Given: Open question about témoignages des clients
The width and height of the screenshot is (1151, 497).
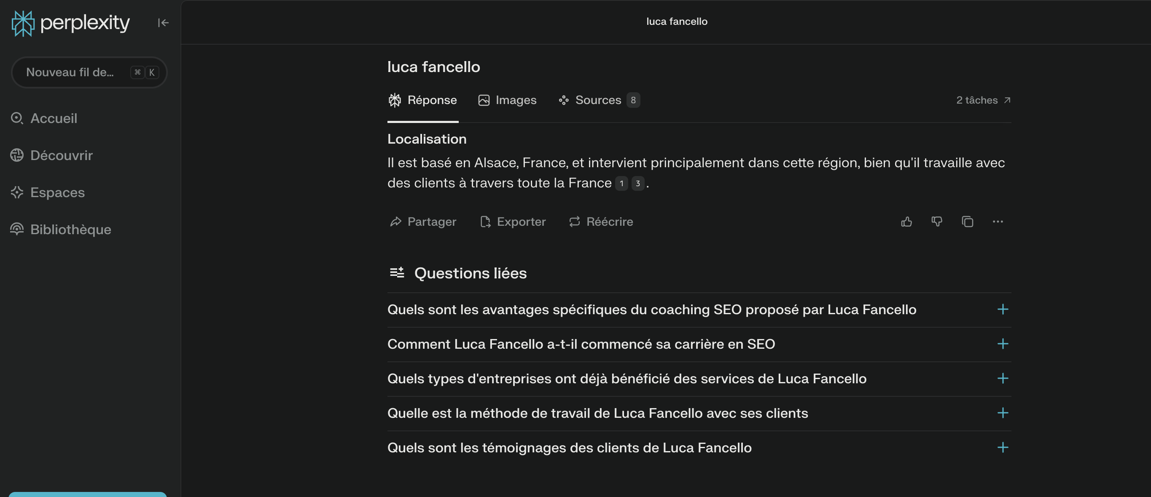Looking at the screenshot, I should [699, 448].
